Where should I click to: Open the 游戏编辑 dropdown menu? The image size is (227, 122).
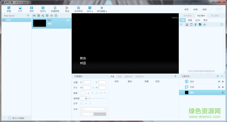102,9
